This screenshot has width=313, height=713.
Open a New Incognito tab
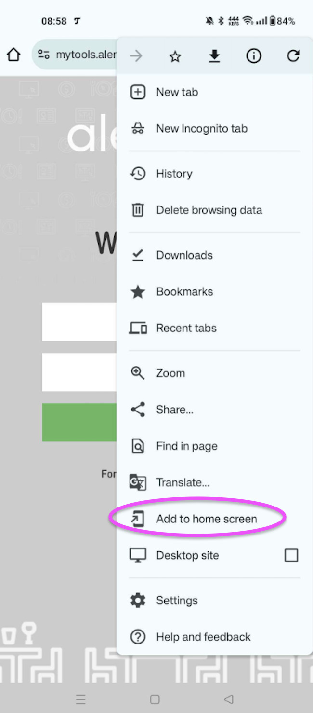coord(201,129)
